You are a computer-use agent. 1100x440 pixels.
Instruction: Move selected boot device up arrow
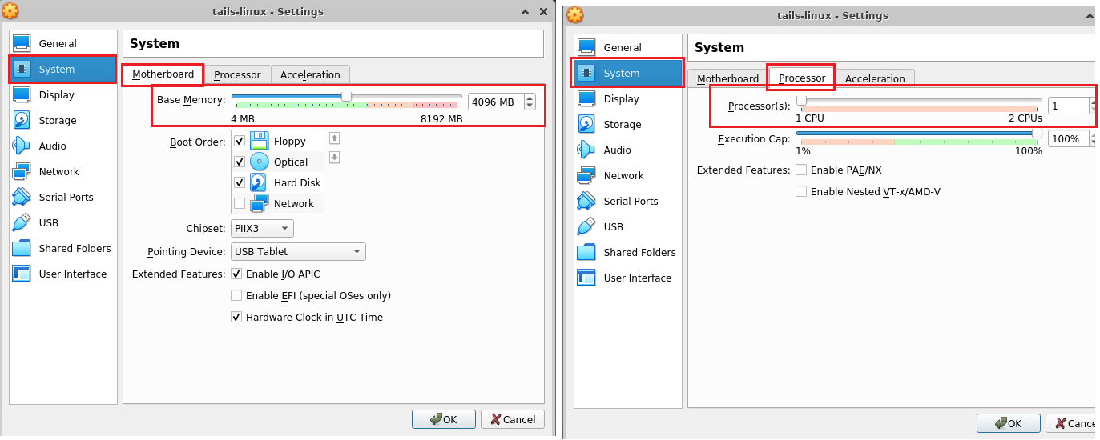pos(335,138)
